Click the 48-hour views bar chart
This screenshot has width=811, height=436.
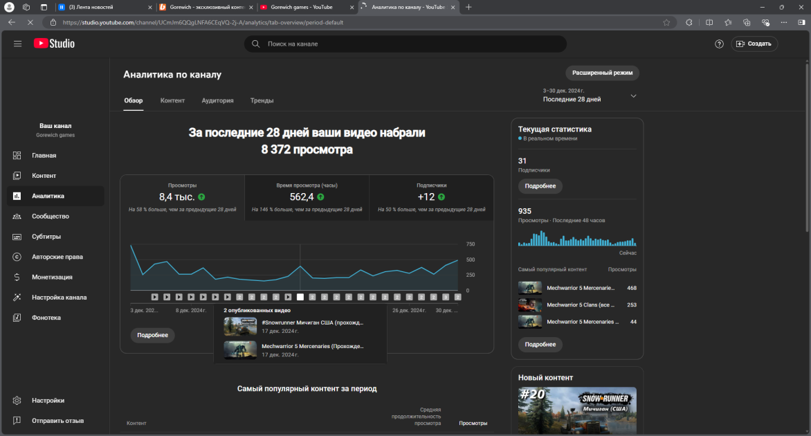click(577, 239)
